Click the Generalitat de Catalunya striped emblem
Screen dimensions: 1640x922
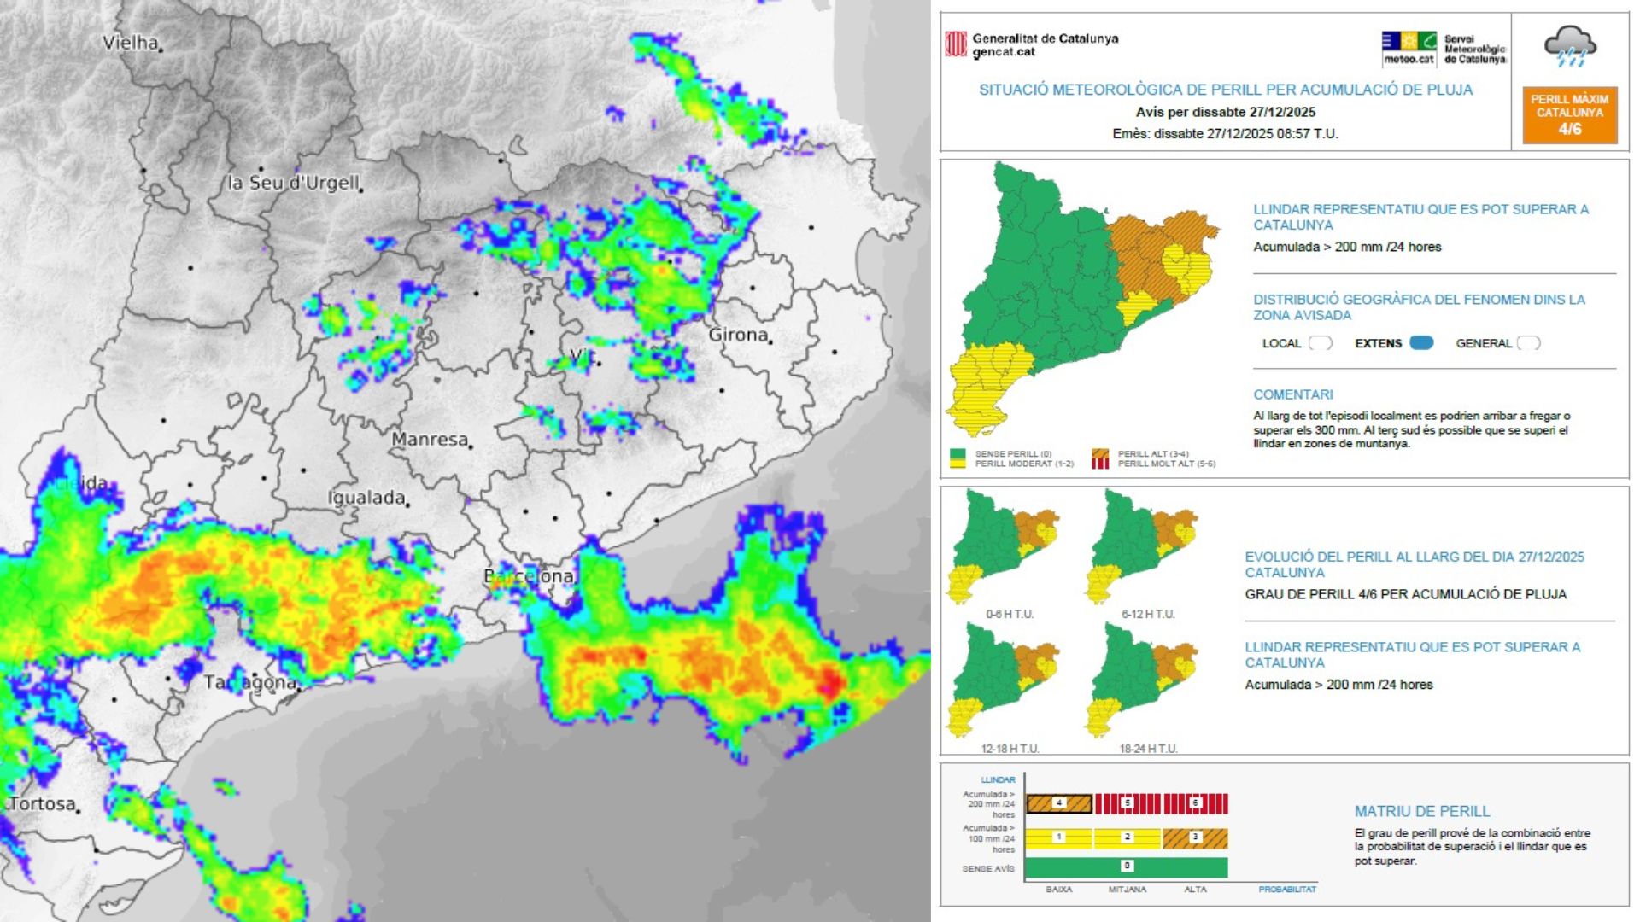956,44
